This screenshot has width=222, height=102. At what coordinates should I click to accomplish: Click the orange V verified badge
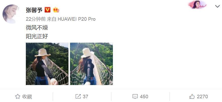coord(47,10)
